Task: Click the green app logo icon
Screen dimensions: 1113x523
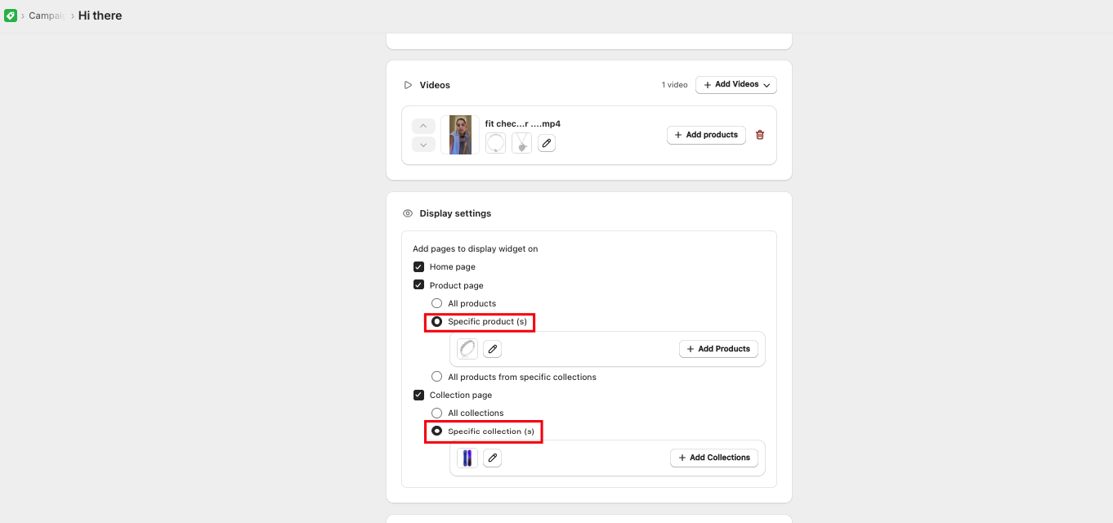Action: tap(10, 16)
